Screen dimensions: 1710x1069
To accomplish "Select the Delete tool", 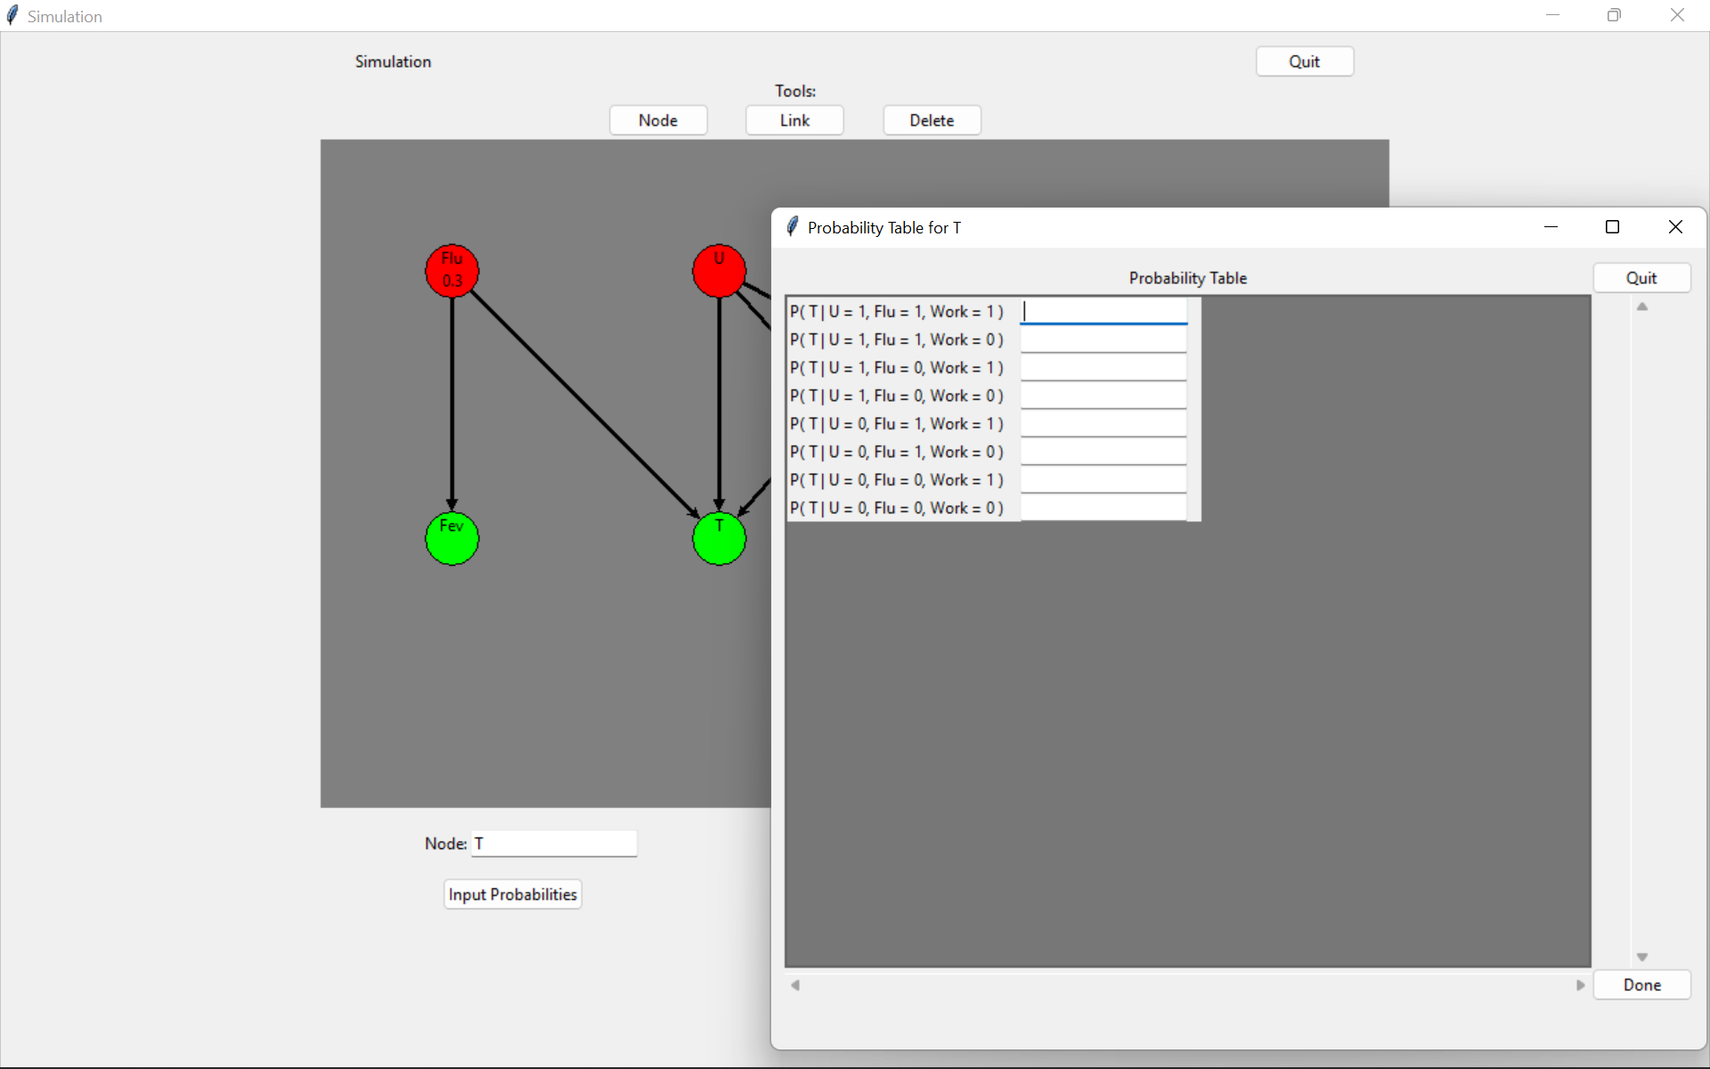I will click(932, 119).
